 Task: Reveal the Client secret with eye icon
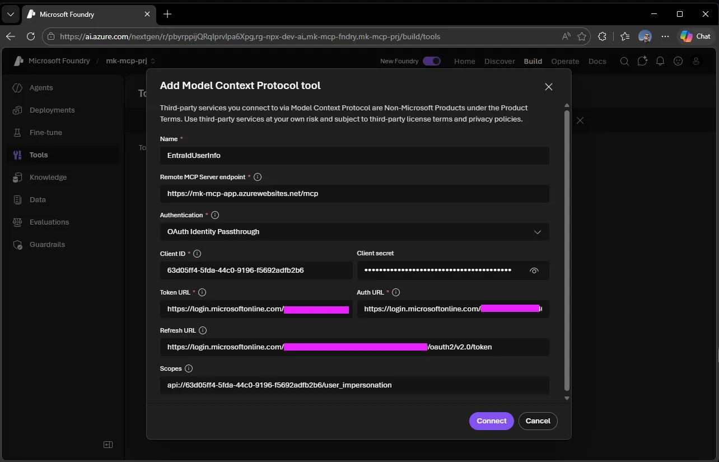[x=534, y=270]
